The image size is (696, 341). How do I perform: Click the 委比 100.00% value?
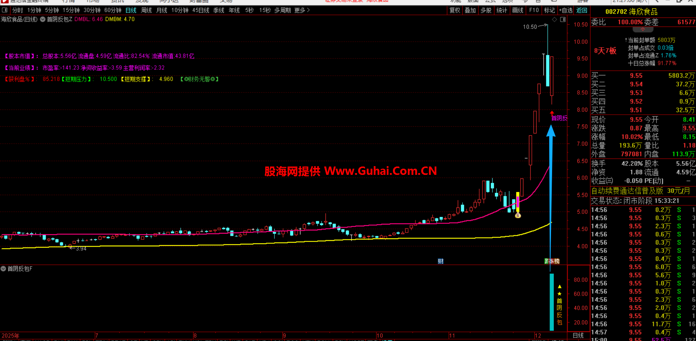coord(630,22)
